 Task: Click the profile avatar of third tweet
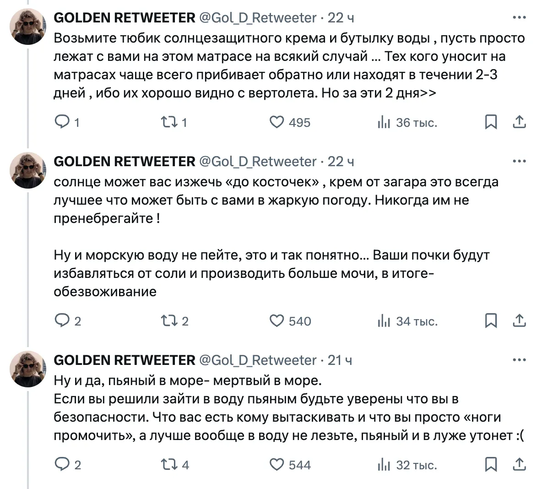coord(28,369)
